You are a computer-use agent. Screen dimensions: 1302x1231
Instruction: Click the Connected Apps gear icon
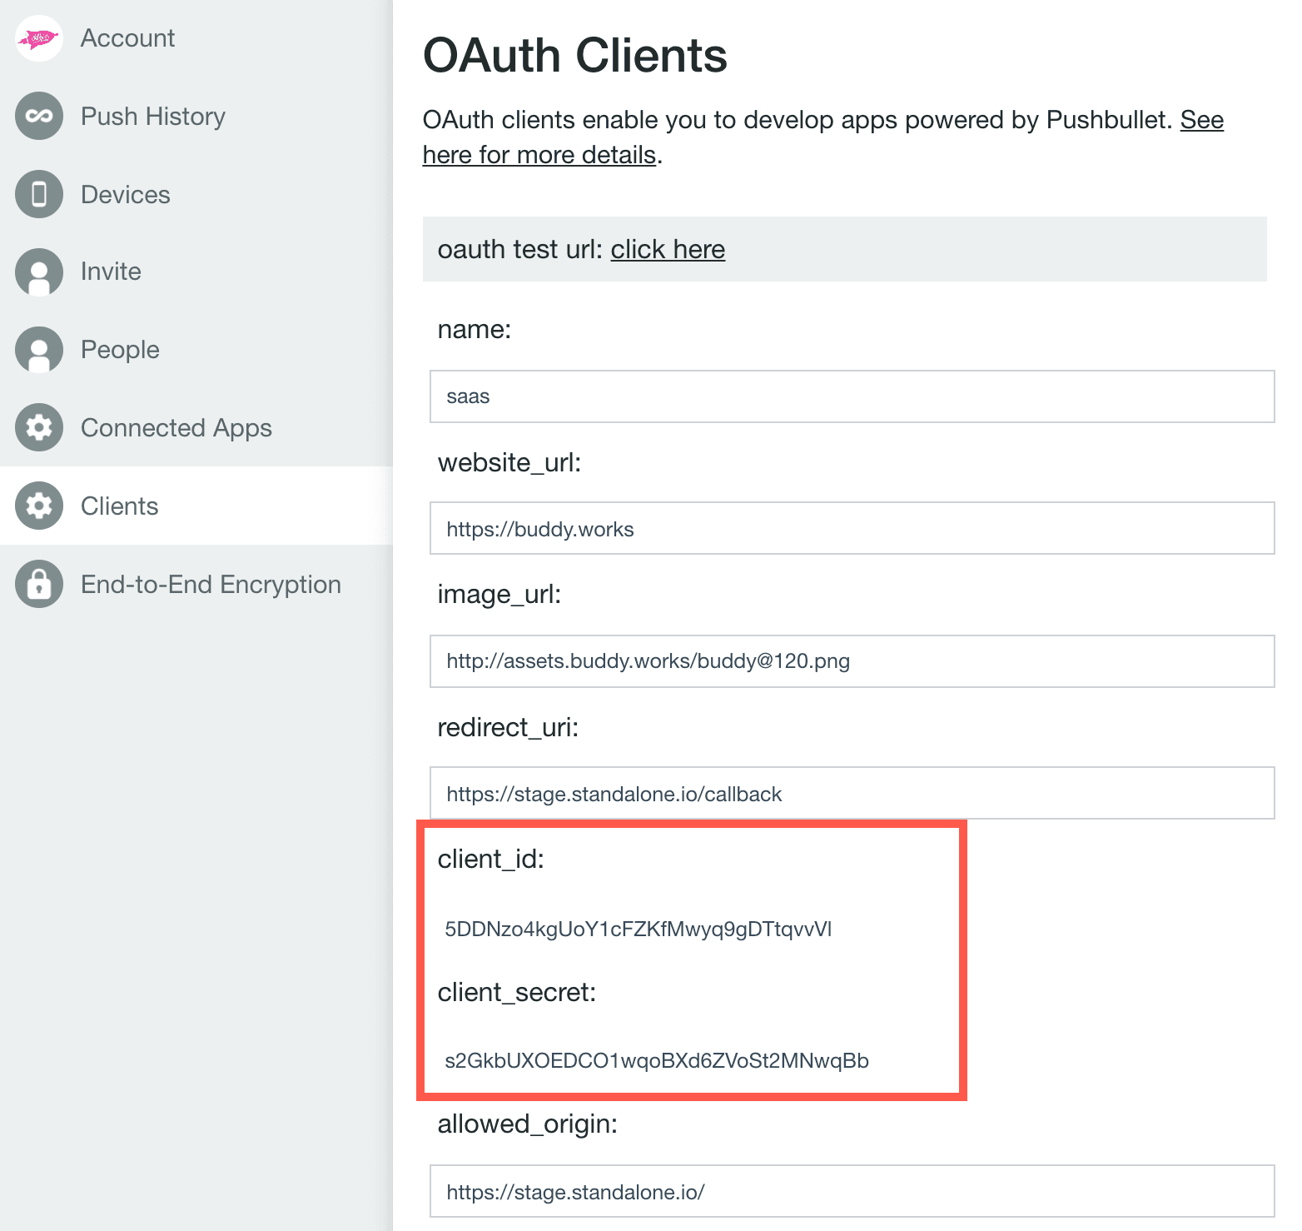39,427
